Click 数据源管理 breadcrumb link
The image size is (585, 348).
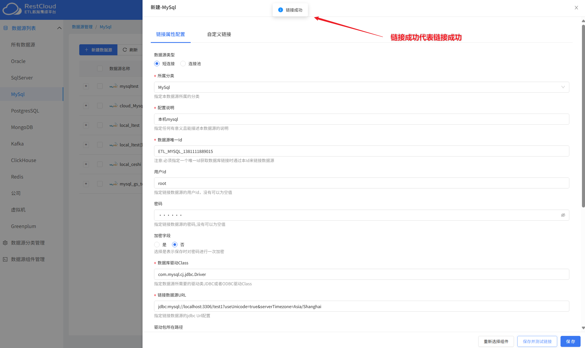point(82,27)
